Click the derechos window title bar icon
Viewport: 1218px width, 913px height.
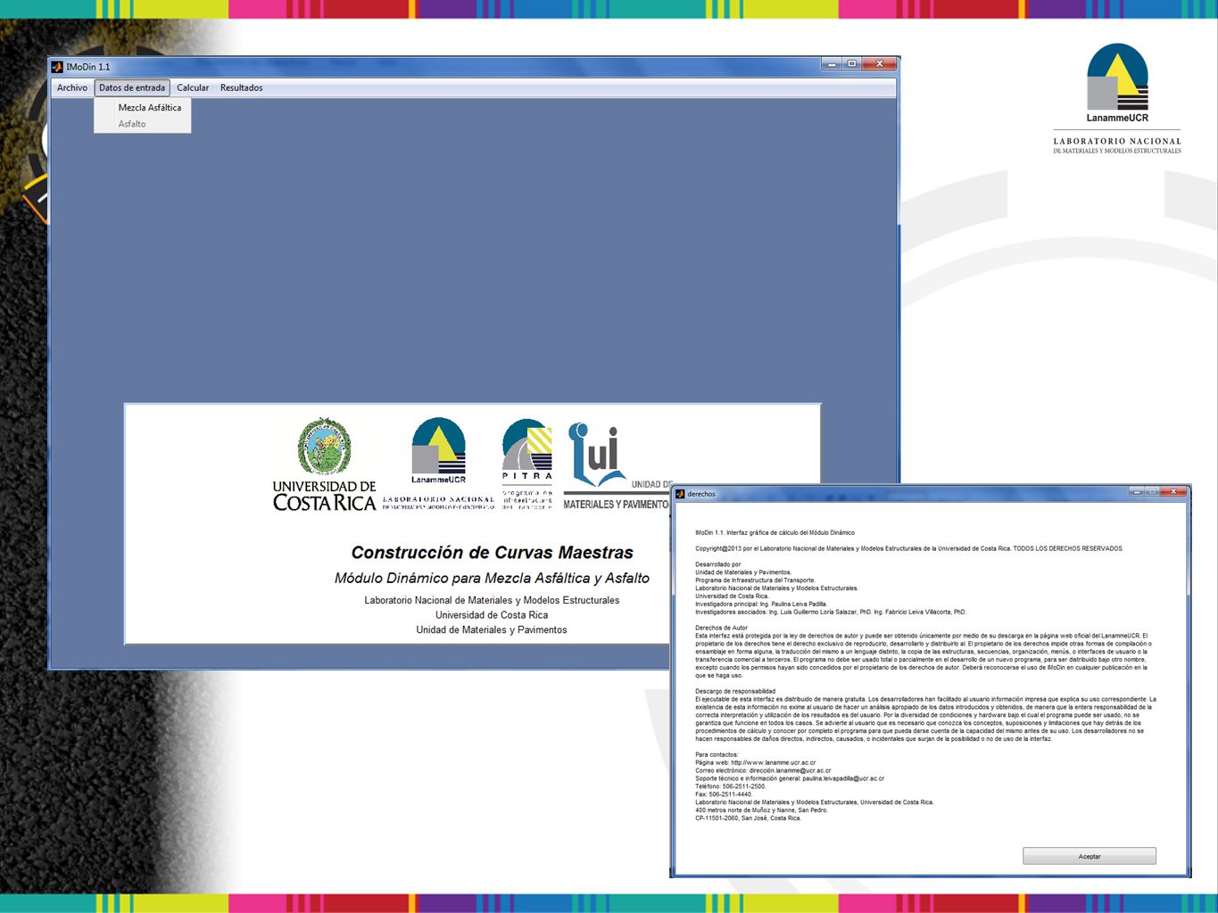click(680, 494)
